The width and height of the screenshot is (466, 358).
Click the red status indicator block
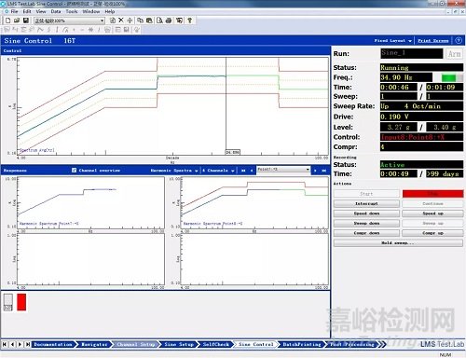click(21, 302)
